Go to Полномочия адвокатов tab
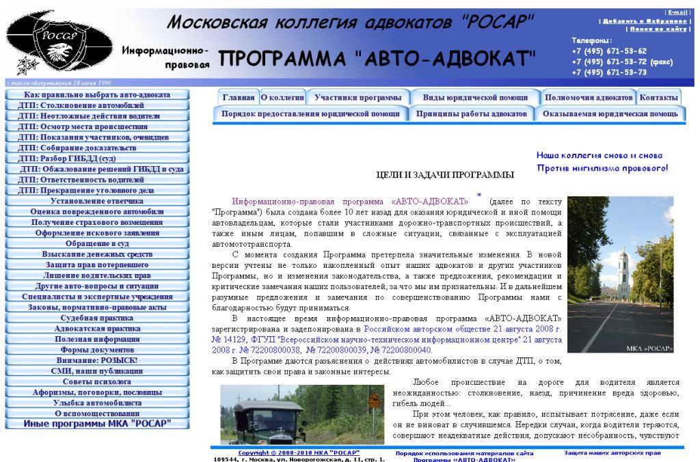This screenshot has height=462, width=700. 589,97
